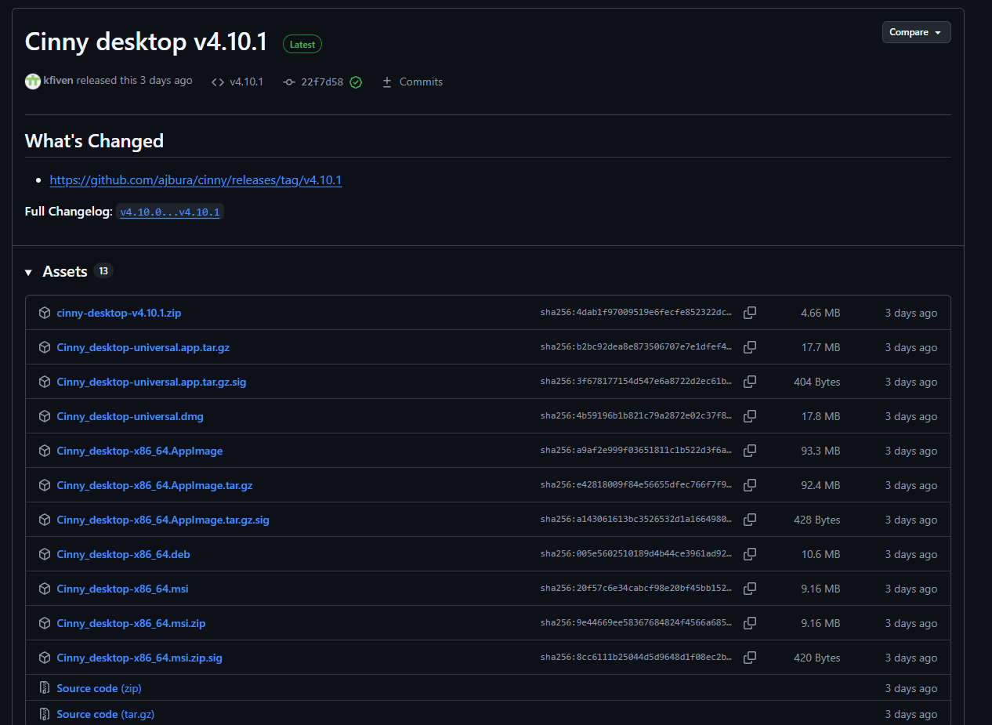Screen dimensions: 992x725
Task: Download Cinny_desktop-x86_64.AppImage.tar.gz.sig
Action: click(163, 520)
